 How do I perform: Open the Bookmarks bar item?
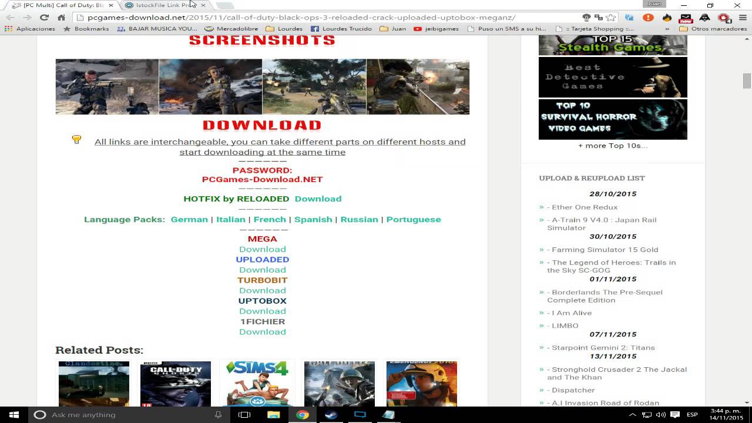click(86, 29)
